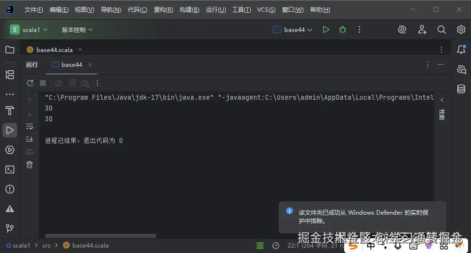The image size is (471, 253).
Task: Take a thread dump camera icon
Action: coord(59,83)
